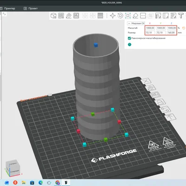Click the orange reset scale button
186x186 pixels.
coord(184,28)
